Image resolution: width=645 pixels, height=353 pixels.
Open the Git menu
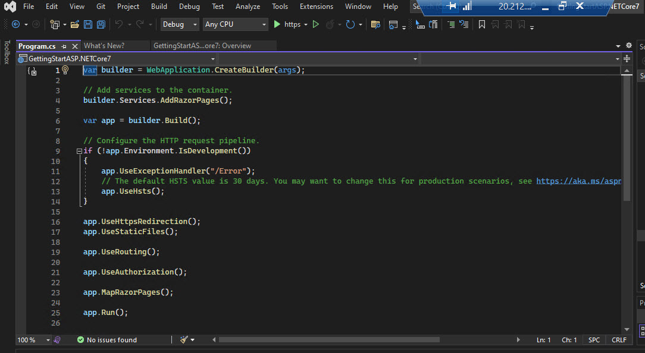click(x=101, y=7)
